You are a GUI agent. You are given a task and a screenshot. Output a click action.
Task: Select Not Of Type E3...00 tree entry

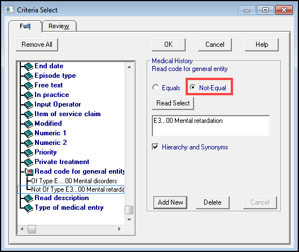point(77,189)
